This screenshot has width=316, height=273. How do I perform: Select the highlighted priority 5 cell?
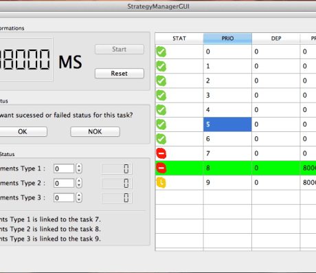pyautogui.click(x=227, y=124)
